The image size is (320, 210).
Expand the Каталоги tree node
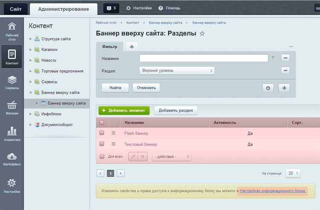(30, 49)
